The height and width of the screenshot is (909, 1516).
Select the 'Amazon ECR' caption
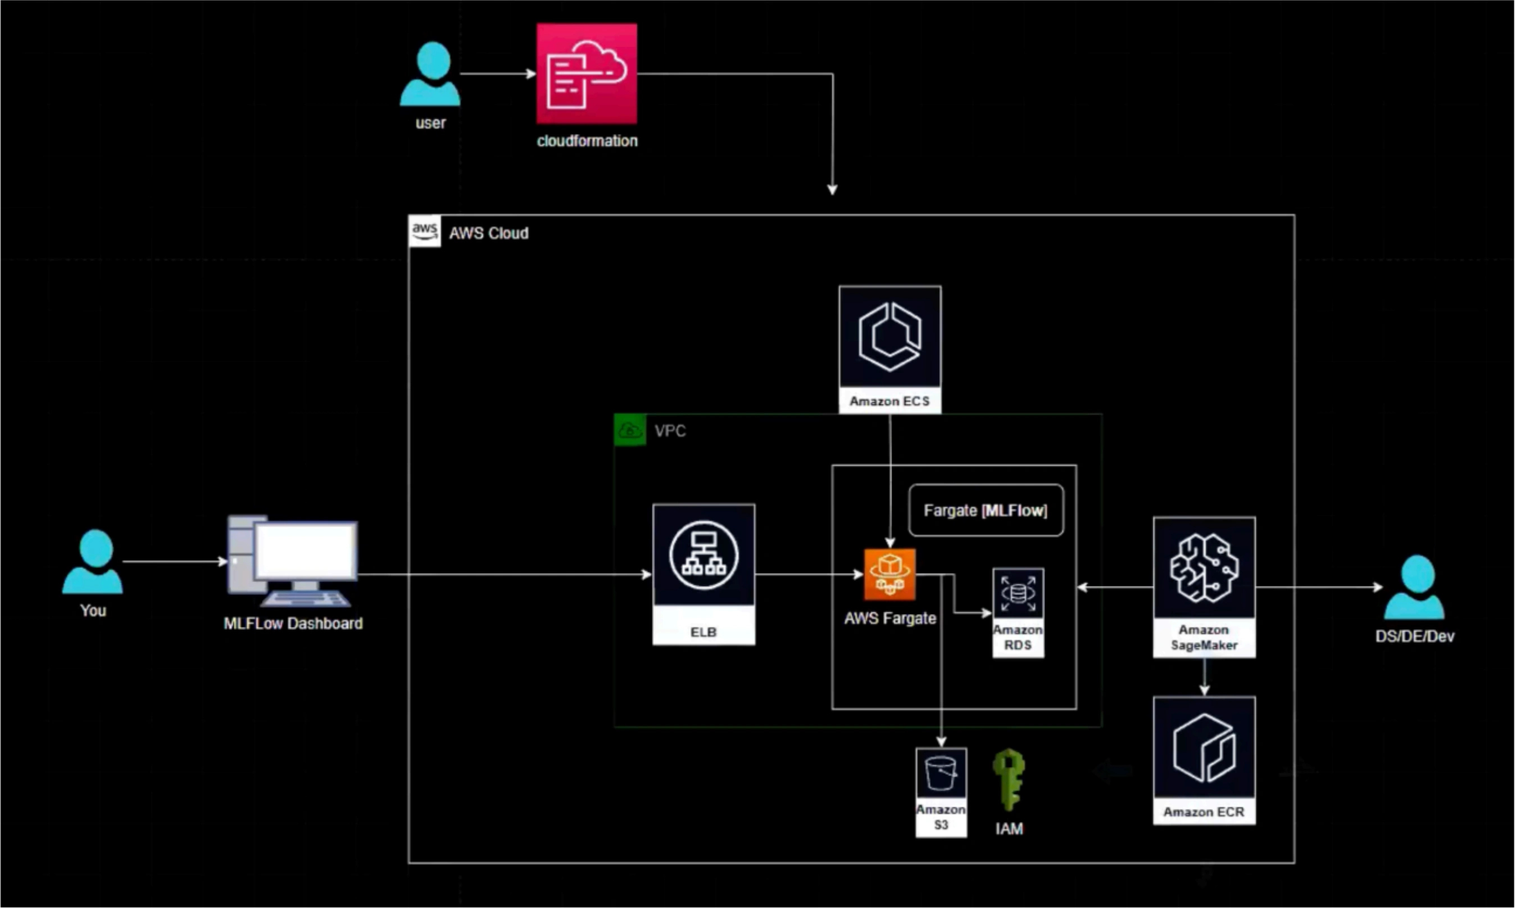(1204, 812)
